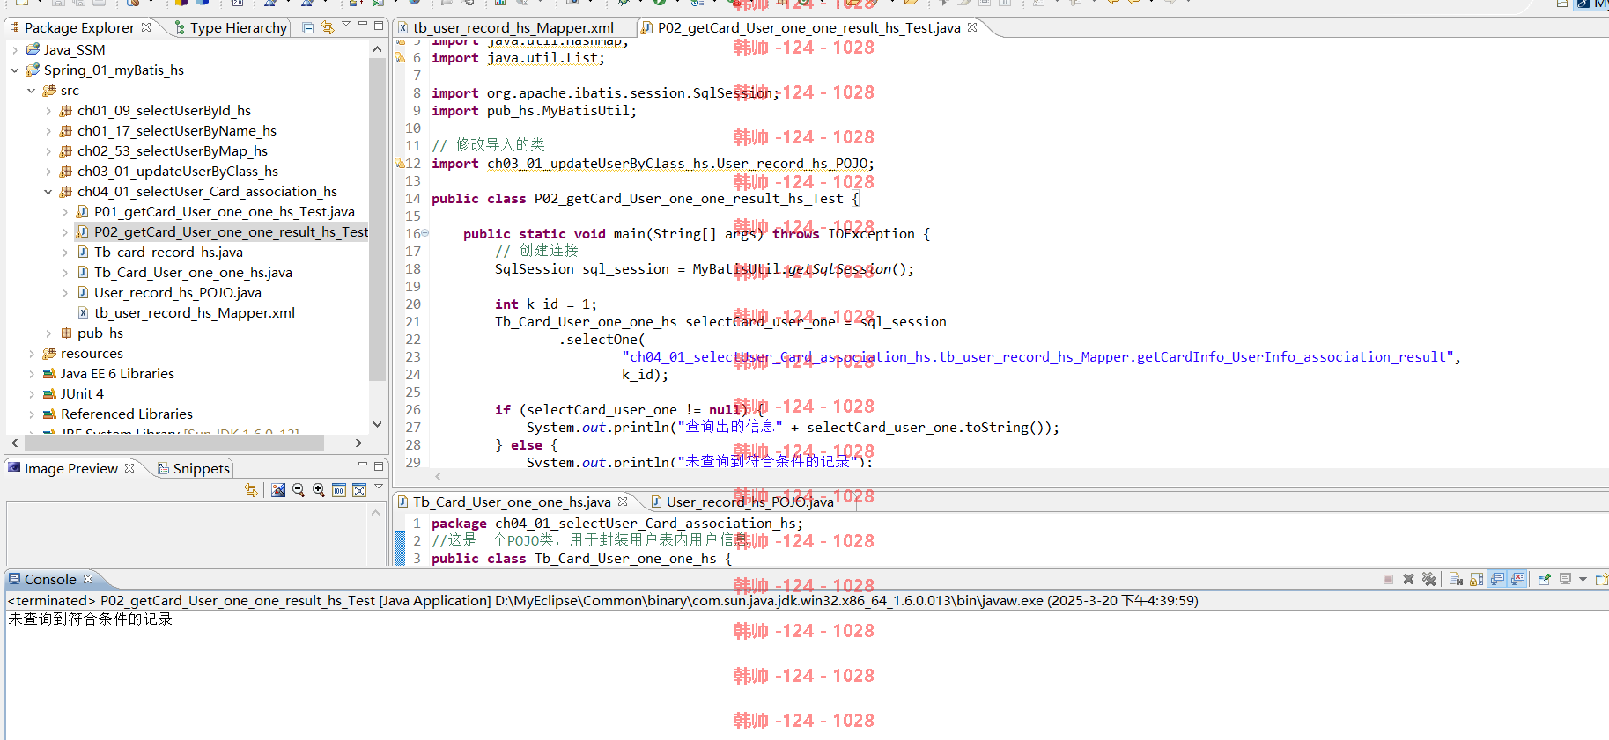This screenshot has height=740, width=1609.
Task: Open Package Explorer view menu
Action: click(x=346, y=25)
